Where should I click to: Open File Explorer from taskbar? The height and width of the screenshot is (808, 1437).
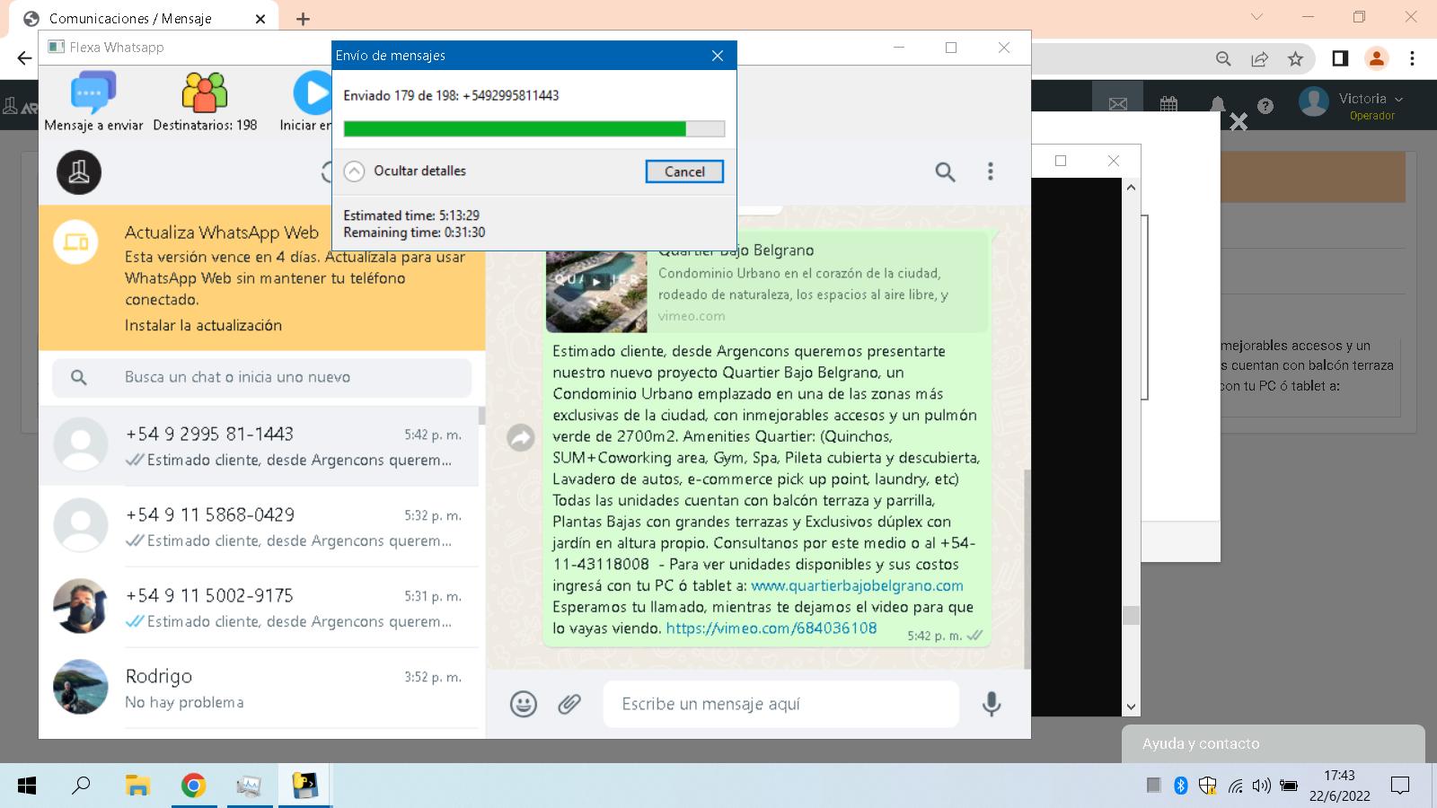pyautogui.click(x=137, y=786)
